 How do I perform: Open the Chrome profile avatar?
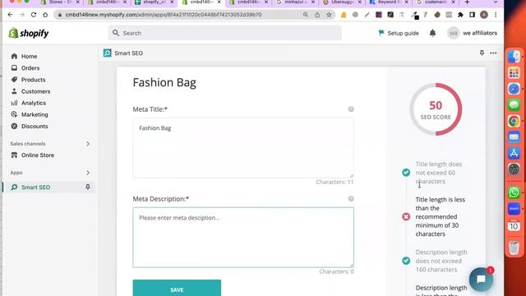tap(484, 15)
